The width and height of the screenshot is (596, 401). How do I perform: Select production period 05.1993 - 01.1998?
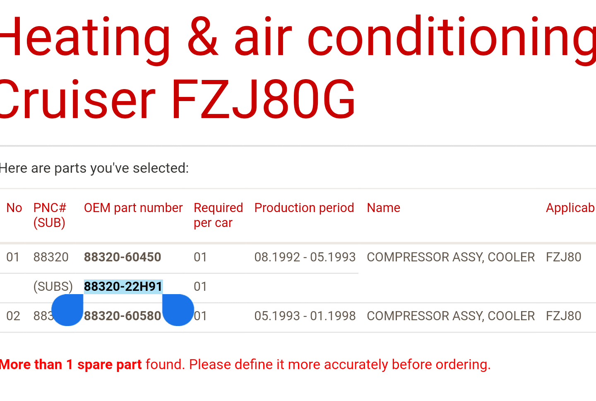[x=305, y=316]
